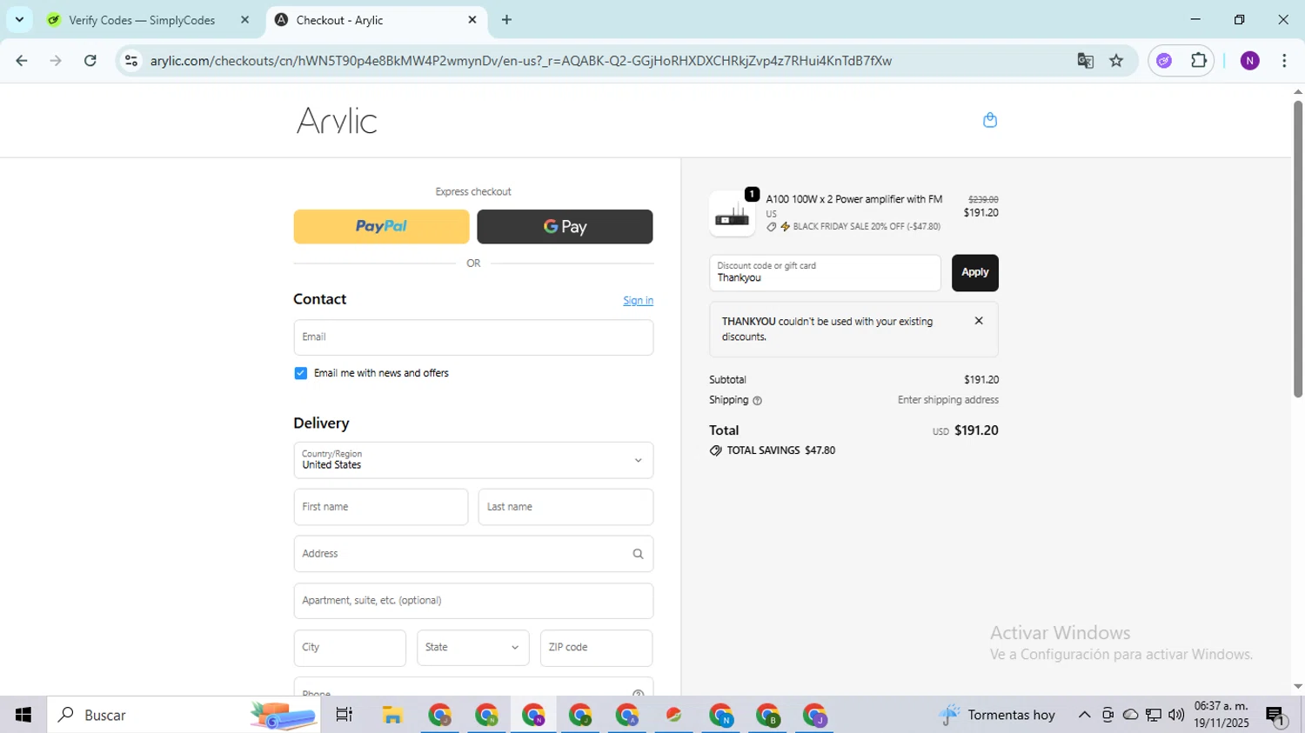This screenshot has height=733, width=1305.
Task: Open the Sign in link
Action: point(638,301)
